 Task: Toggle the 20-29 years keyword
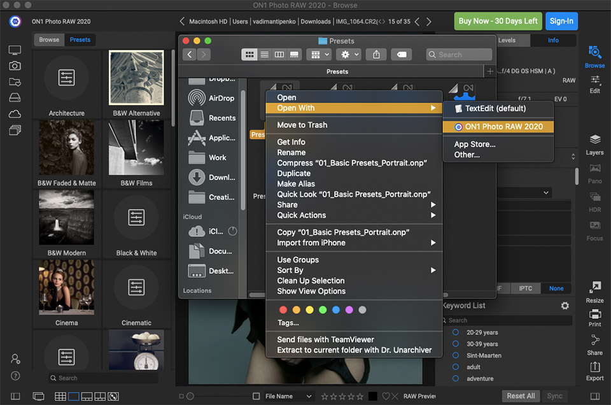pyautogui.click(x=456, y=332)
